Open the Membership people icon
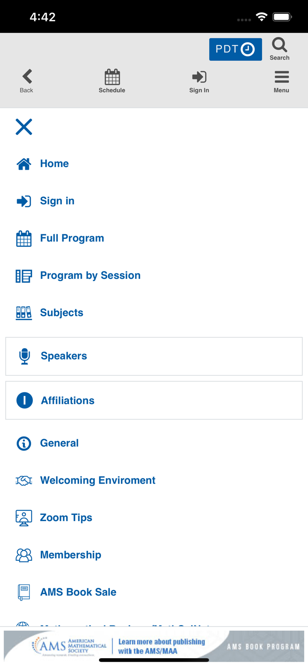The width and height of the screenshot is (308, 668). coord(24,555)
